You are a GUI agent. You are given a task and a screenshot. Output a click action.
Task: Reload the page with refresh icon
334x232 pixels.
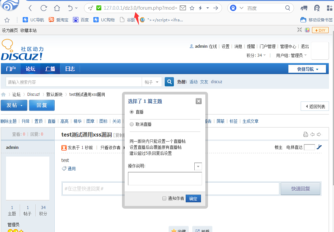tap(44, 8)
